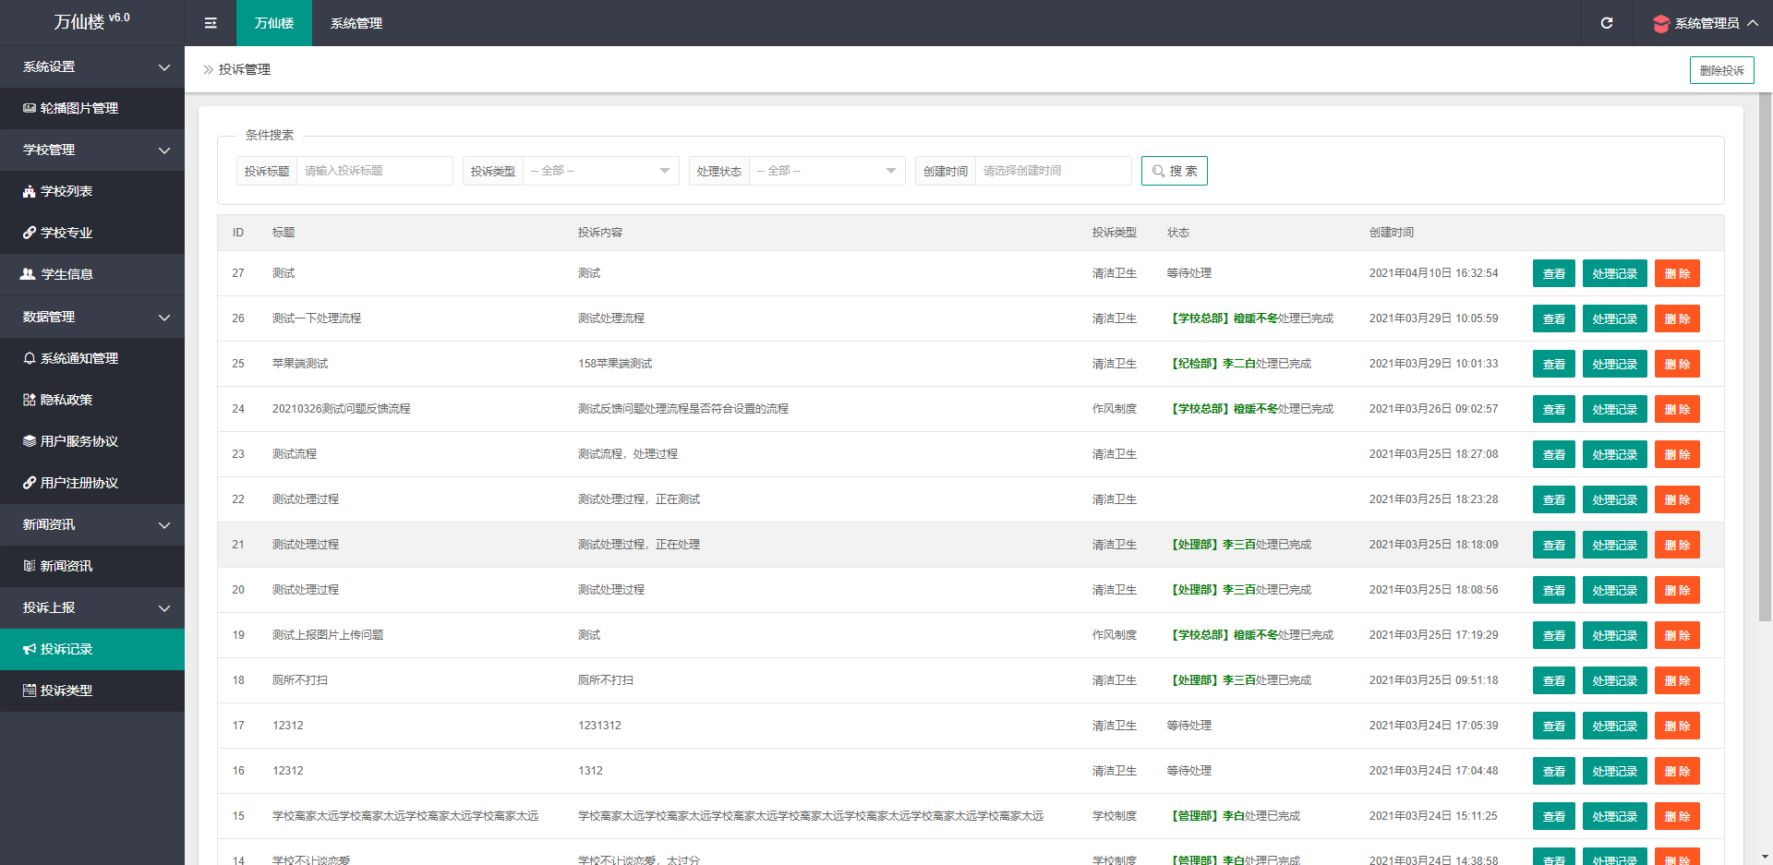The height and width of the screenshot is (865, 1773).
Task: Click the 万仙楼 v6.0 logo text
Action: [x=91, y=21]
